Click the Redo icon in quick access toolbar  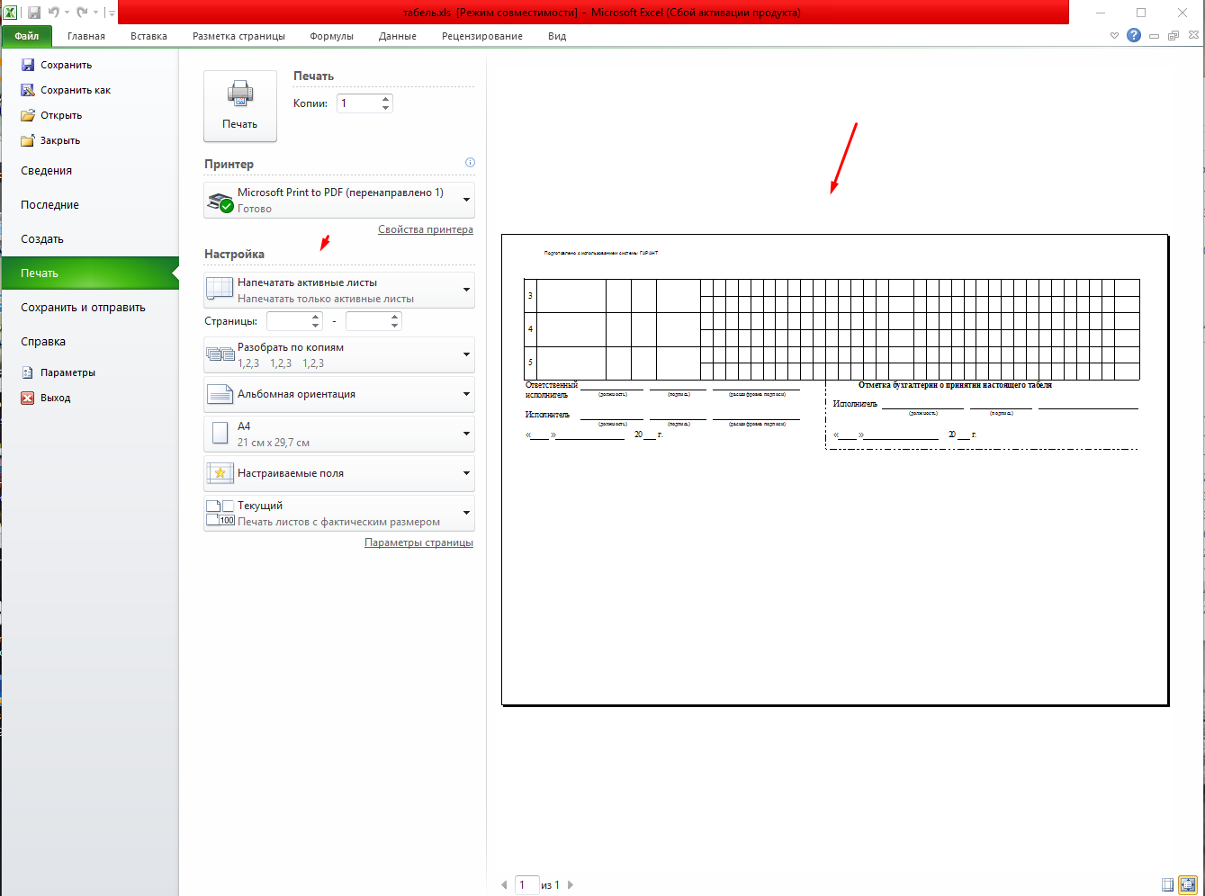pyautogui.click(x=82, y=13)
